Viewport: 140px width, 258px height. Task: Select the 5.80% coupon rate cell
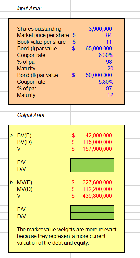click(106, 82)
